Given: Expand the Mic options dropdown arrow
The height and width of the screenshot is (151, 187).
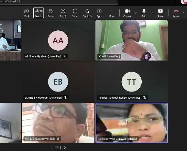Looking at the screenshot, I should pyautogui.click(x=152, y=13).
